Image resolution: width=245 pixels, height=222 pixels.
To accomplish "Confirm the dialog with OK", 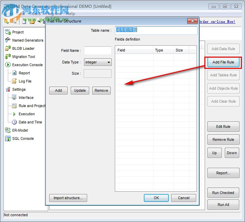I will [156, 198].
